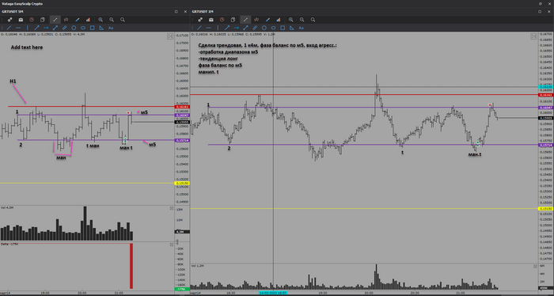Select the double-ended arrow tool in 1M chart
The image size is (554, 296).
245,28
